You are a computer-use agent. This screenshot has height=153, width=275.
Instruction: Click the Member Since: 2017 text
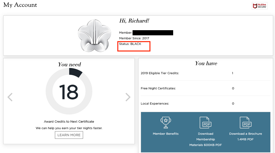pos(134,38)
